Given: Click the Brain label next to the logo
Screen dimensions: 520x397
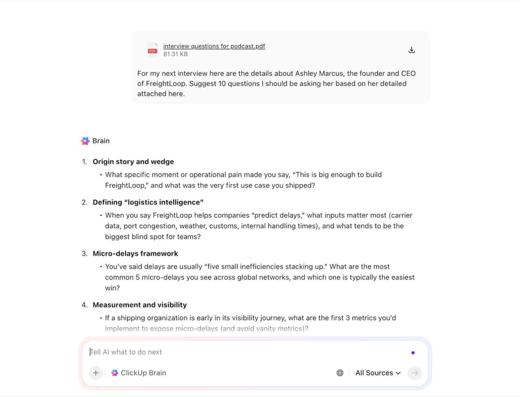Looking at the screenshot, I should [101, 141].
